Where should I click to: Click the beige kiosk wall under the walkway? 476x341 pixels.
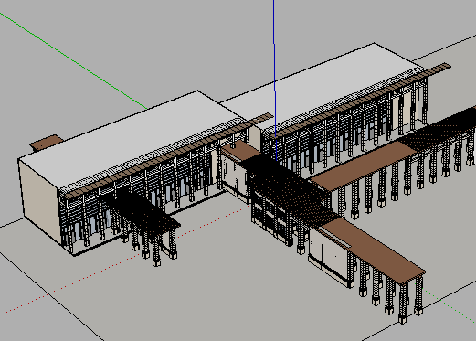[329, 254]
